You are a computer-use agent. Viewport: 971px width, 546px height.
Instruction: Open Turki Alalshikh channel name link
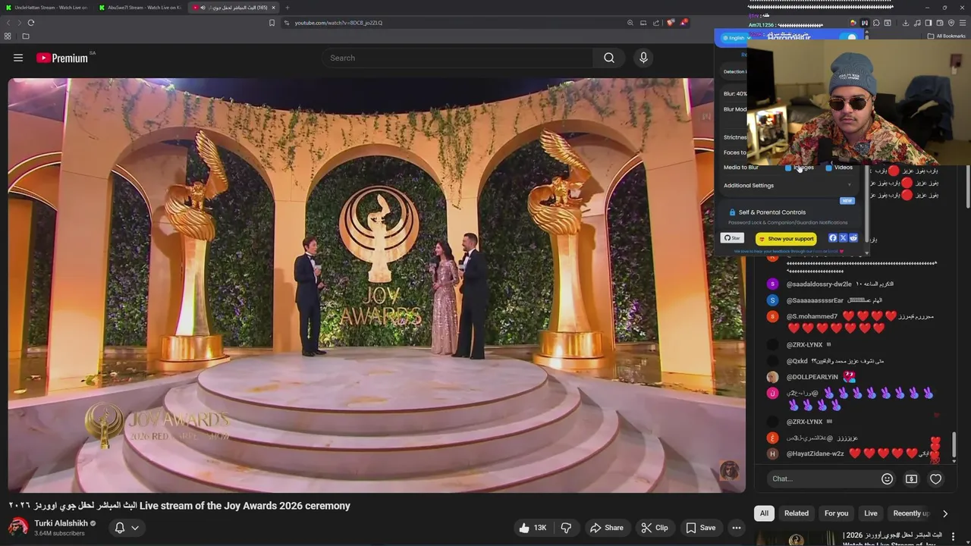tap(61, 523)
